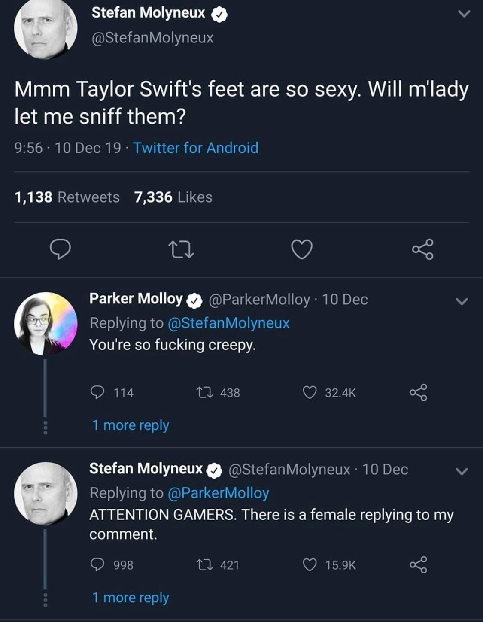Screen dimensions: 483x622
Task: Reply to the main Taylor Swift tweet
Action: [x=60, y=249]
